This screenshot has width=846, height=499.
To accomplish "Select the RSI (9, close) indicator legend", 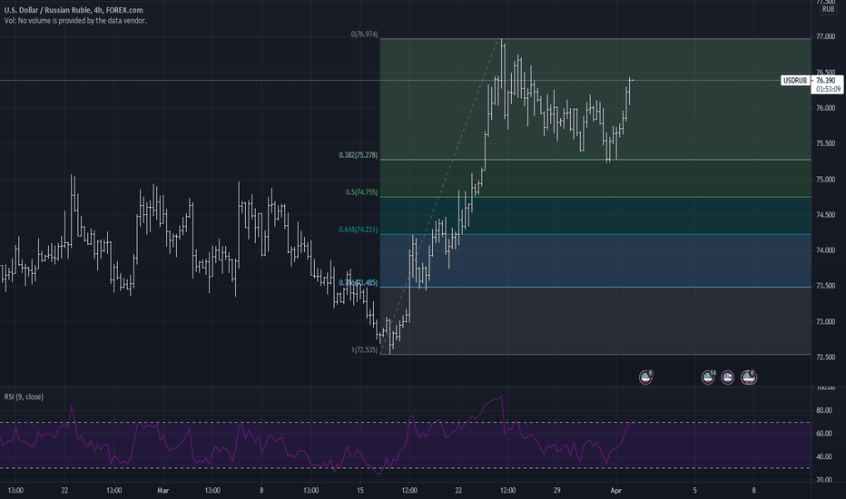I will (24, 396).
